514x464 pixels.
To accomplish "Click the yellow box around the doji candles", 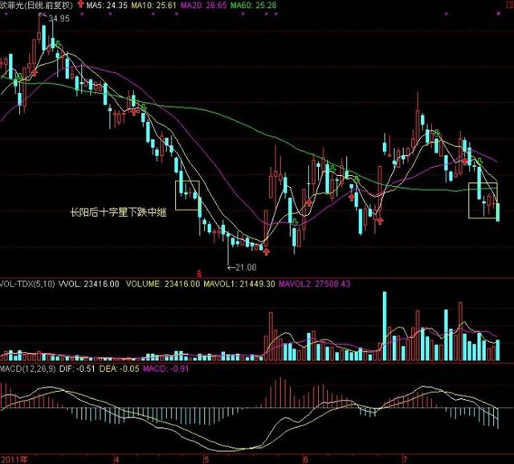I will (188, 195).
